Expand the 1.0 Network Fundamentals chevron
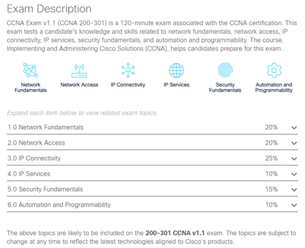Screen dimensions: 305x248 pos(294,128)
